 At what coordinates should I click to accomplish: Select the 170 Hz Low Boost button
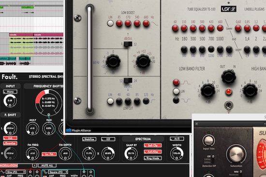128,23
